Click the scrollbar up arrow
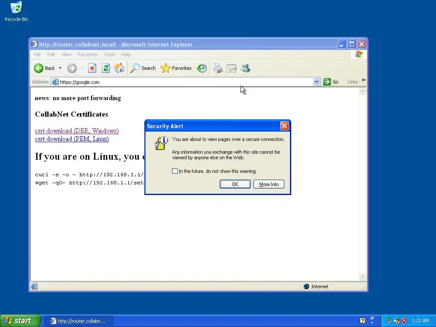This screenshot has height=327, width=436. 363,91
